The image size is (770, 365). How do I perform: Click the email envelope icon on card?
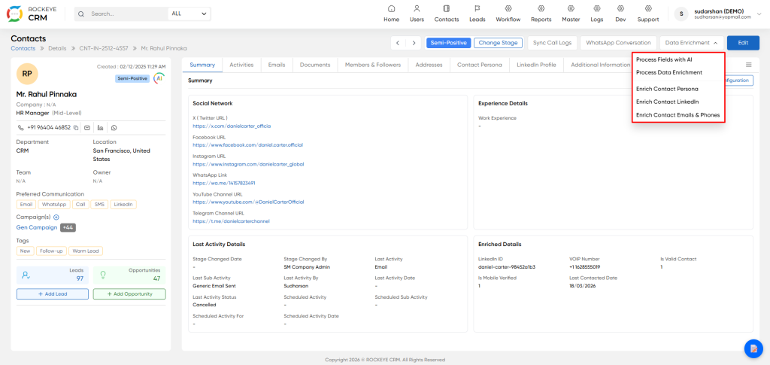pyautogui.click(x=87, y=128)
